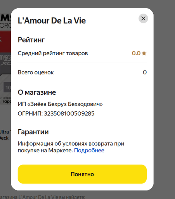Click the ОГРНИП number 323508100509285
The width and height of the screenshot is (175, 199).
pyautogui.click(x=69, y=114)
